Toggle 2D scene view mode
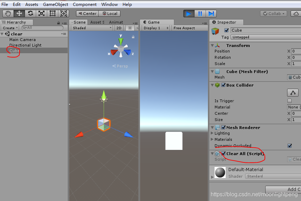The height and width of the screenshot is (201, 301). [119, 28]
